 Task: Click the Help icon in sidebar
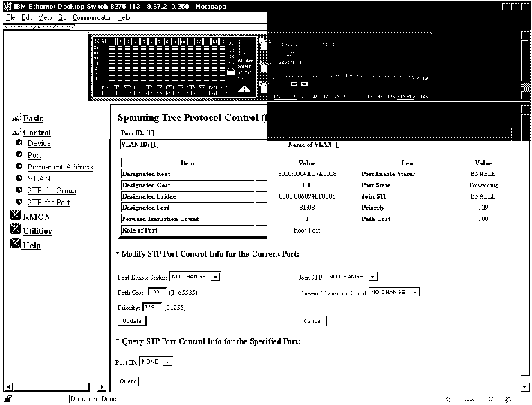click(x=16, y=245)
